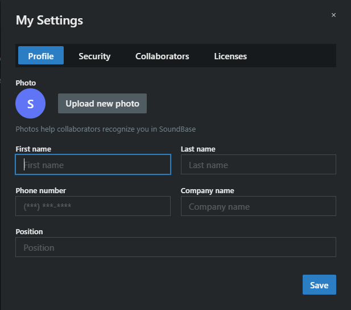The image size is (351, 310).
Task: Open the Security tab
Action: (94, 56)
